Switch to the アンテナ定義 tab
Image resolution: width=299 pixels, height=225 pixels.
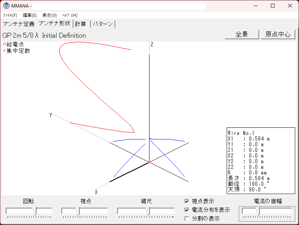pyautogui.click(x=18, y=24)
